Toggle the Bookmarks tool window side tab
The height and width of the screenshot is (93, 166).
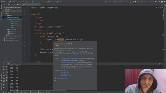(x=1, y=78)
